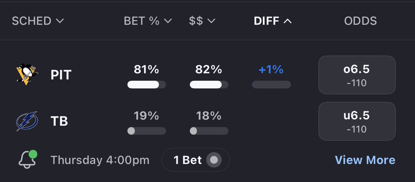
Task: Sort by DIFF column
Action: point(273,21)
